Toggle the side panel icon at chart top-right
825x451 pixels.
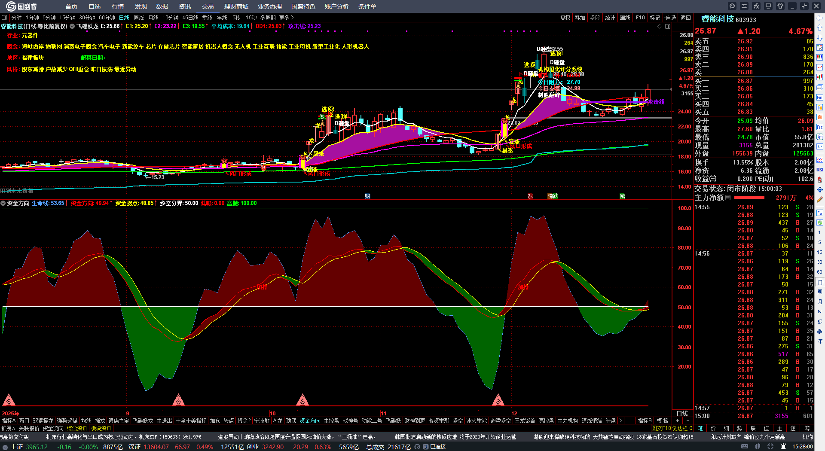tap(668, 26)
